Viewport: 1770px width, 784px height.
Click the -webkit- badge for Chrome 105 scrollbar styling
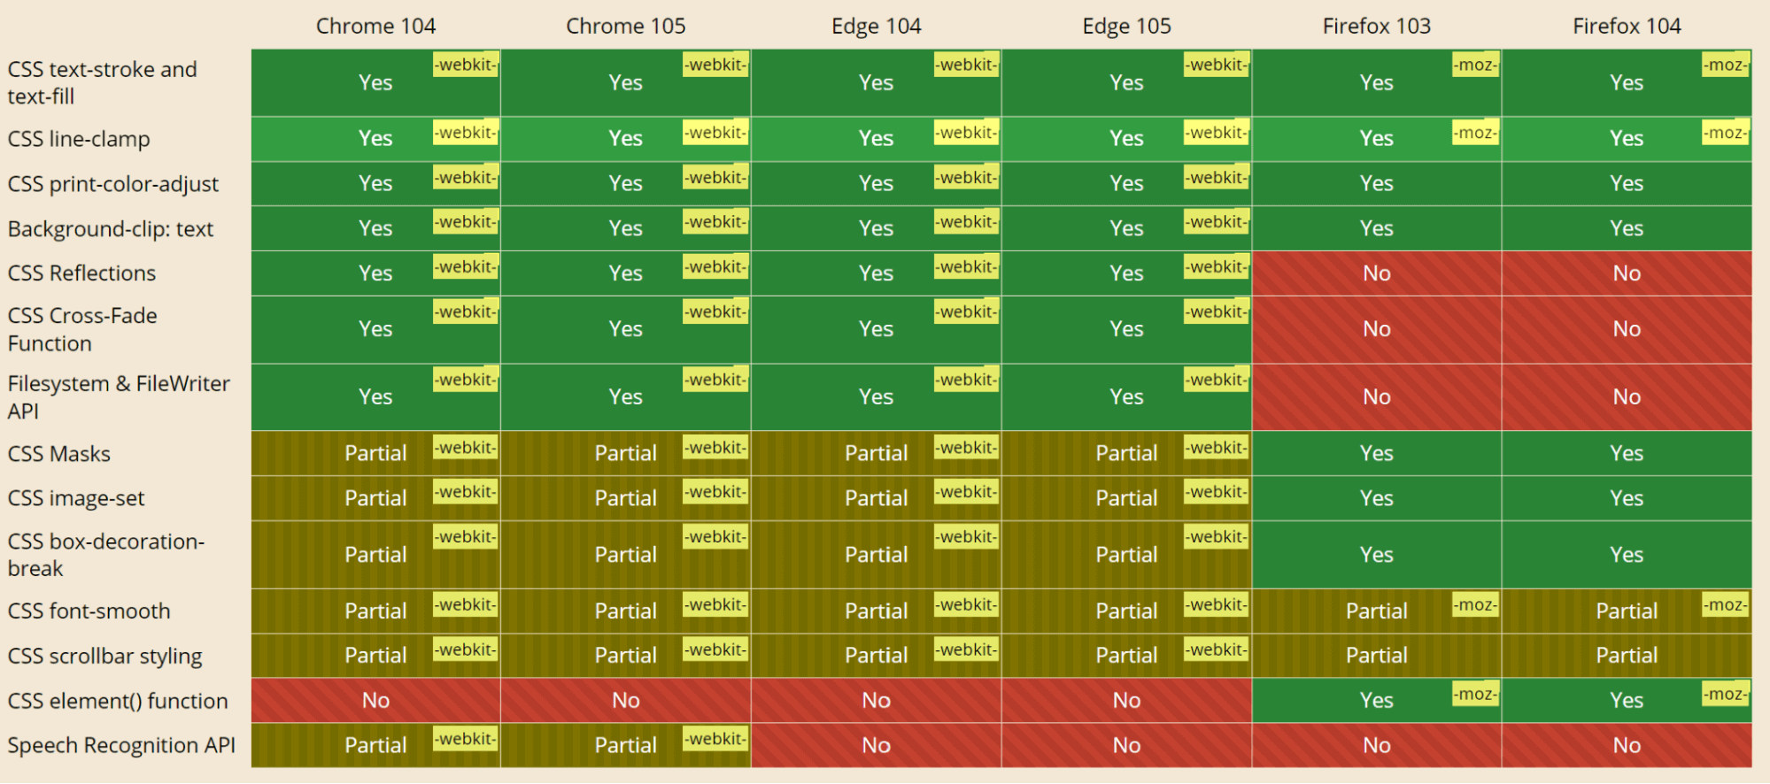click(x=715, y=649)
